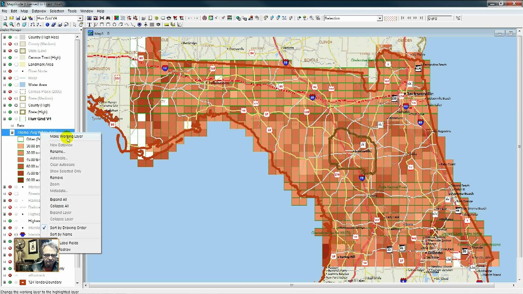523x294 pixels.
Task: Choose Rename... in the context menu
Action: coord(58,151)
